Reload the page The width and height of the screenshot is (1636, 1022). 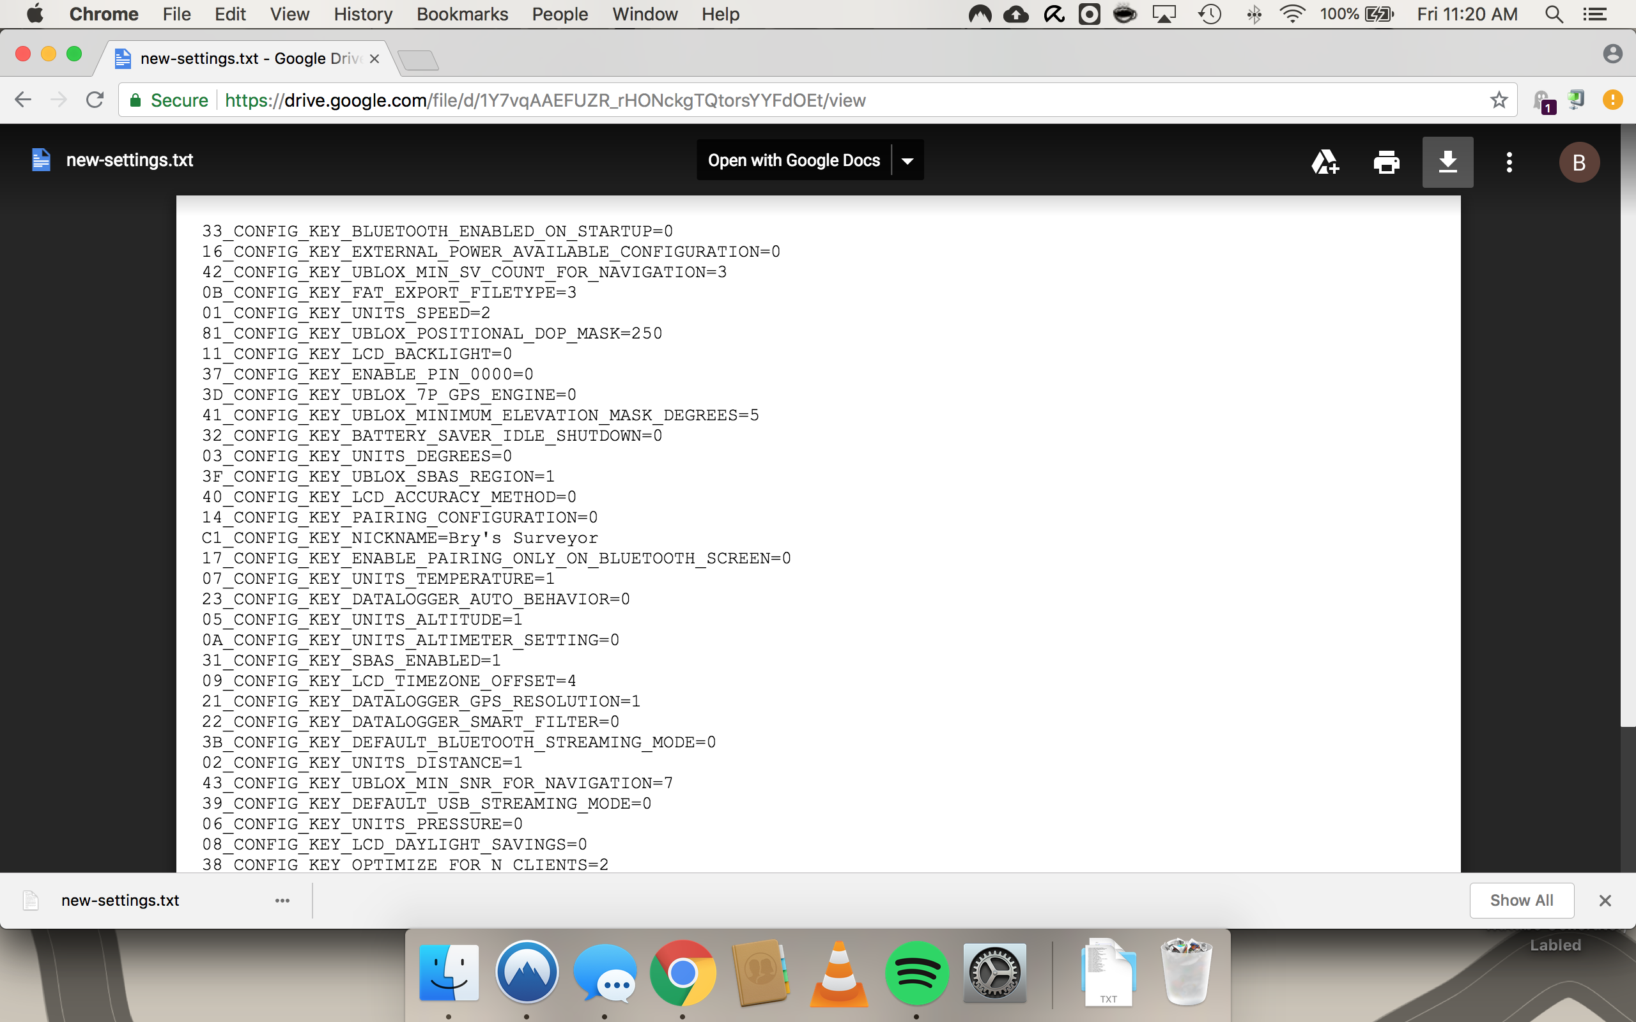(x=95, y=100)
